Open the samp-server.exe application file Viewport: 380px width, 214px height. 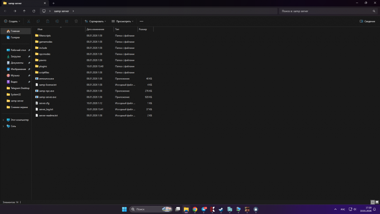pos(47,97)
